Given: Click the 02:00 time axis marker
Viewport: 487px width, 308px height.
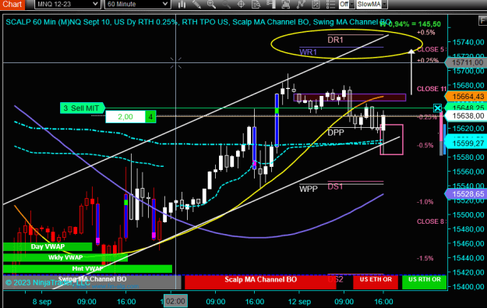Looking at the screenshot, I should pyautogui.click(x=175, y=301).
